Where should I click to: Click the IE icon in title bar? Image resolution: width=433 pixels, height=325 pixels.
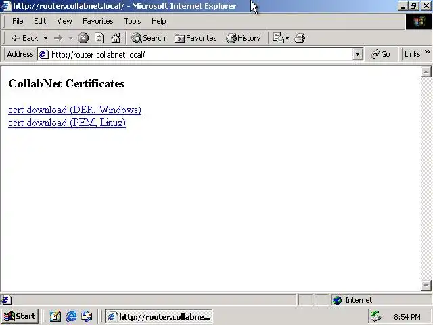6,6
